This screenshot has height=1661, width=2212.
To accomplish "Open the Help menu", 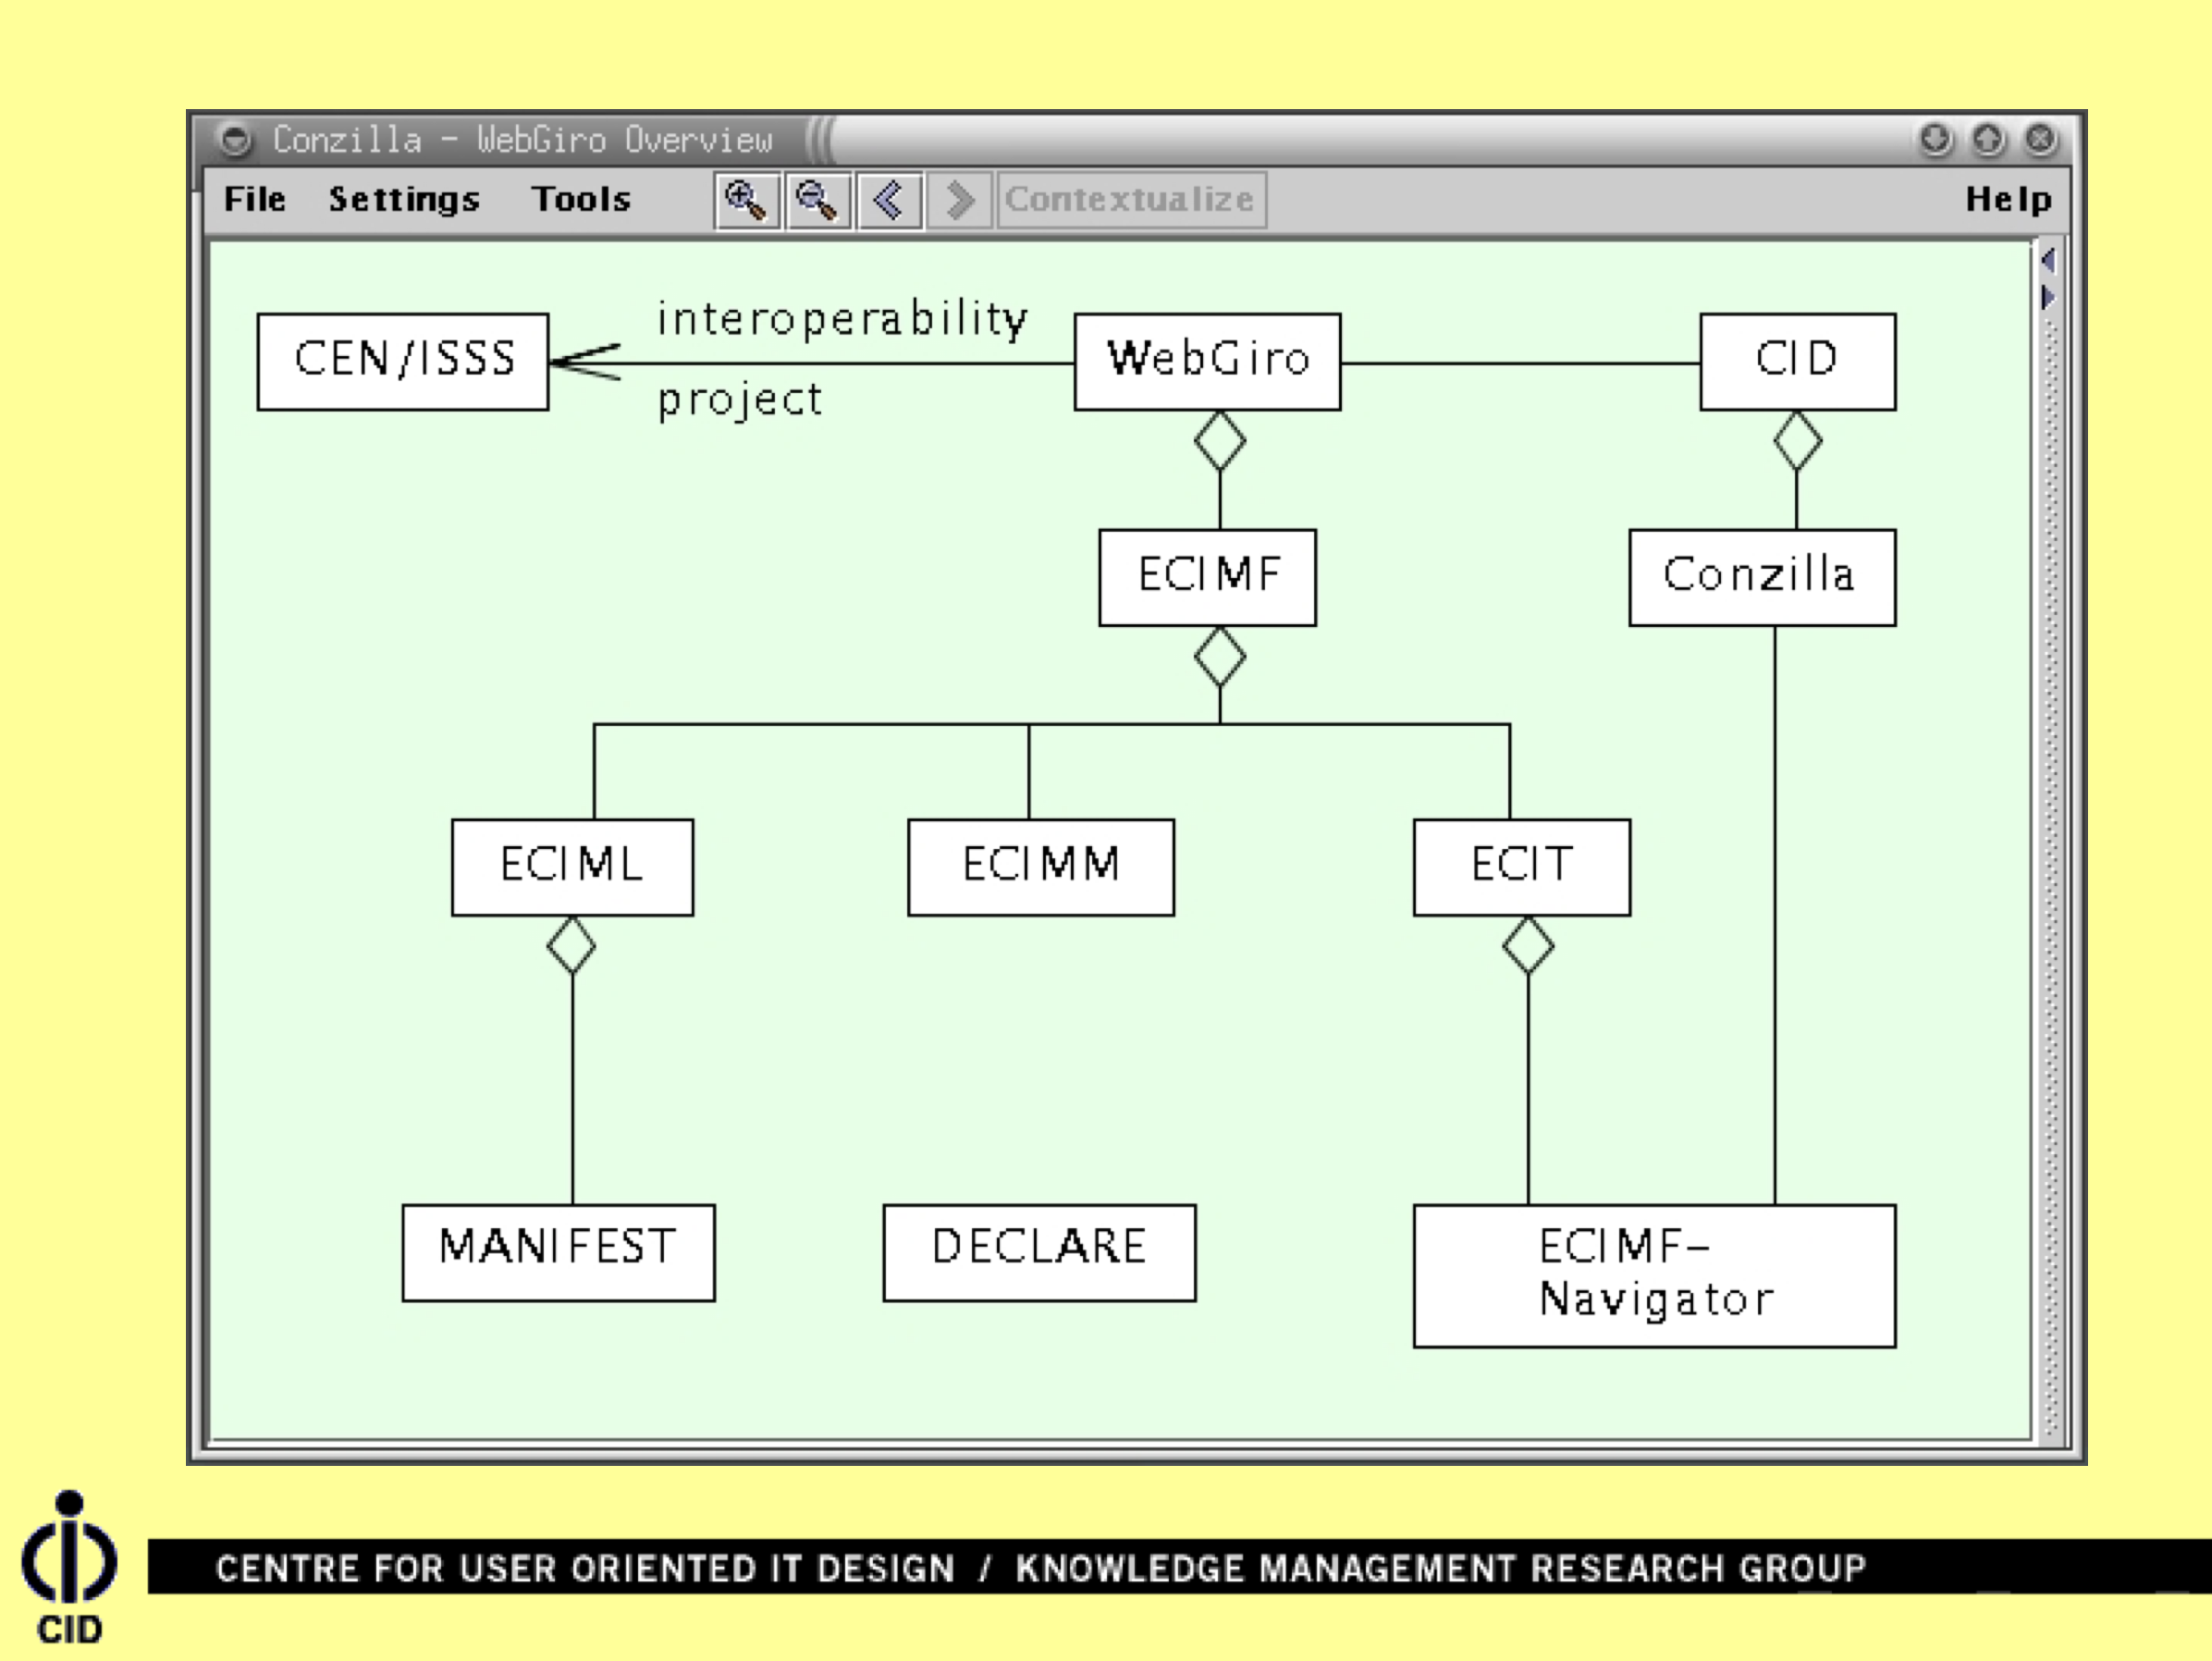I will [x=2007, y=199].
